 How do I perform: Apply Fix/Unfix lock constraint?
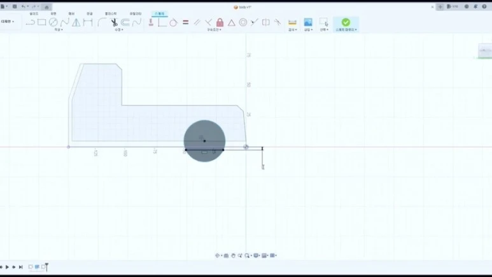220,22
